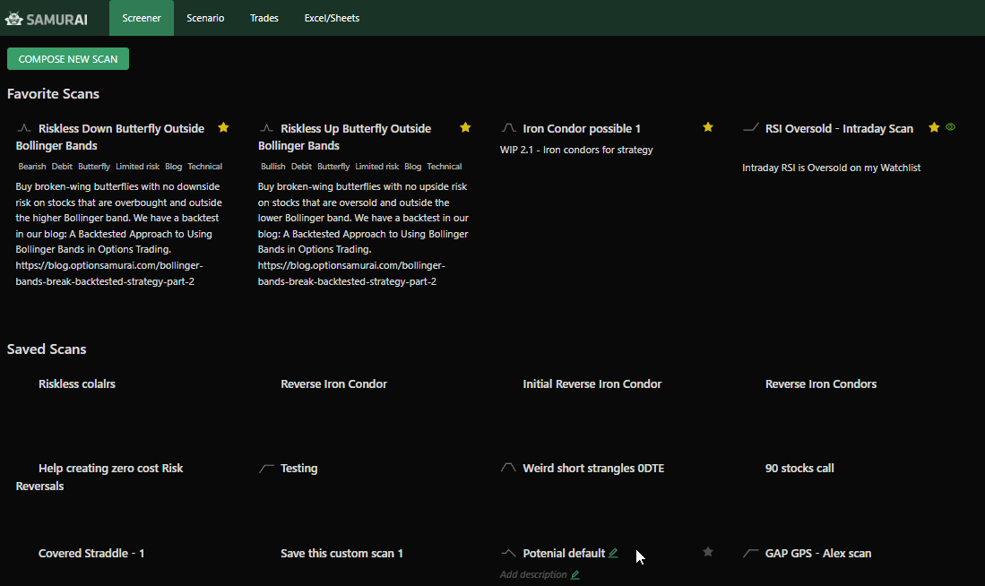Click the Add description field
985x586 pixels.
[x=533, y=574]
